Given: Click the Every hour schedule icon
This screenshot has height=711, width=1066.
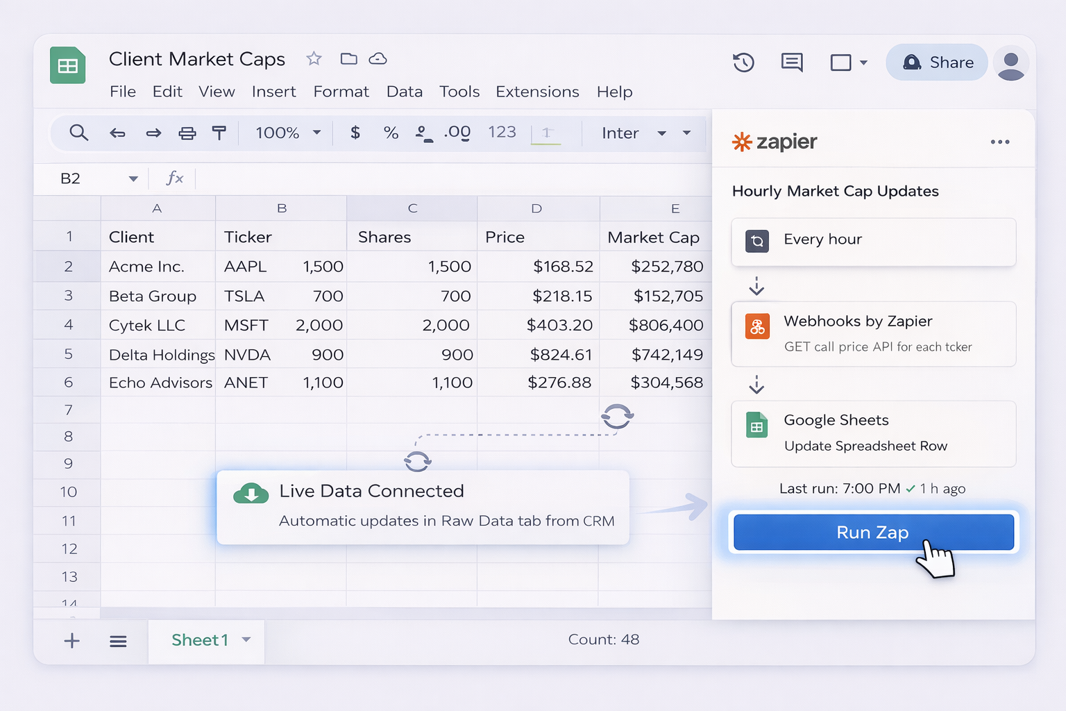Looking at the screenshot, I should tap(757, 241).
